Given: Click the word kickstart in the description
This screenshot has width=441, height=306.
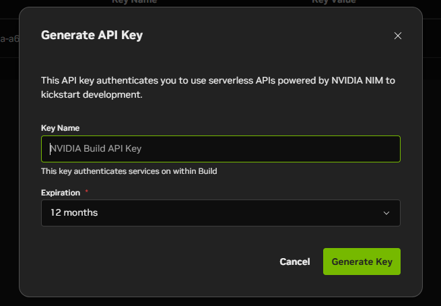Looking at the screenshot, I should 61,95.
